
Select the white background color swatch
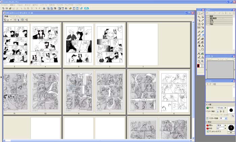(201, 66)
